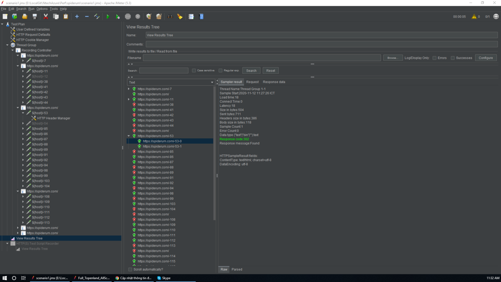Open Search with the binoculars icon
501x282 pixels.
(170, 16)
